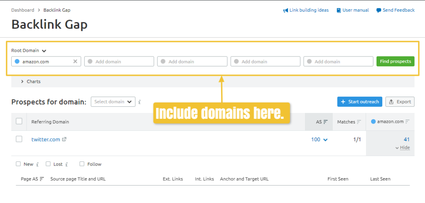Check the twitter.com row checkbox

tap(19, 139)
